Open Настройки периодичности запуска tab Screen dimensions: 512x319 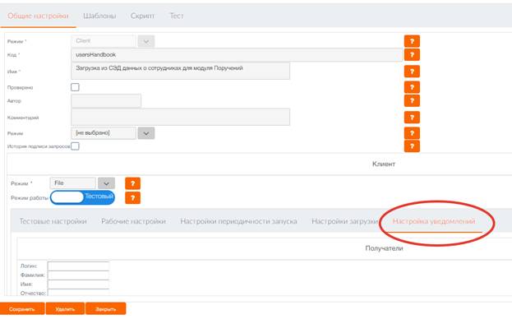(x=238, y=221)
